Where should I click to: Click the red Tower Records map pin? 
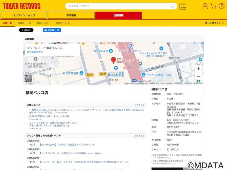pyautogui.click(x=113, y=60)
